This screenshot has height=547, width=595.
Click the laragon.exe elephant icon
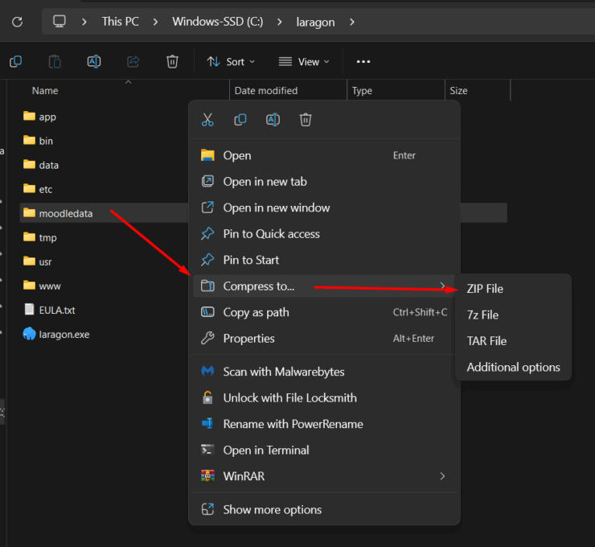coord(29,334)
